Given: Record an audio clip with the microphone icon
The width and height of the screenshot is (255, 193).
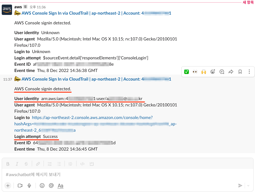Looking at the screenshot, I should (x=29, y=186).
